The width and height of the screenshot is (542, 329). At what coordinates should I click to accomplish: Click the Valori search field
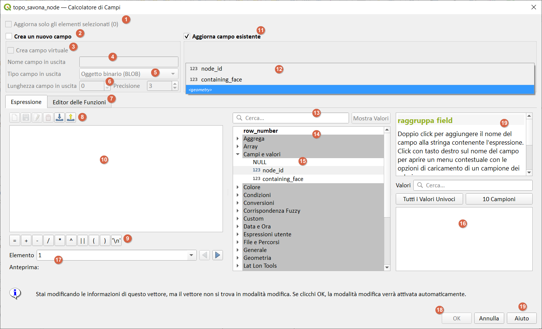pos(473,185)
